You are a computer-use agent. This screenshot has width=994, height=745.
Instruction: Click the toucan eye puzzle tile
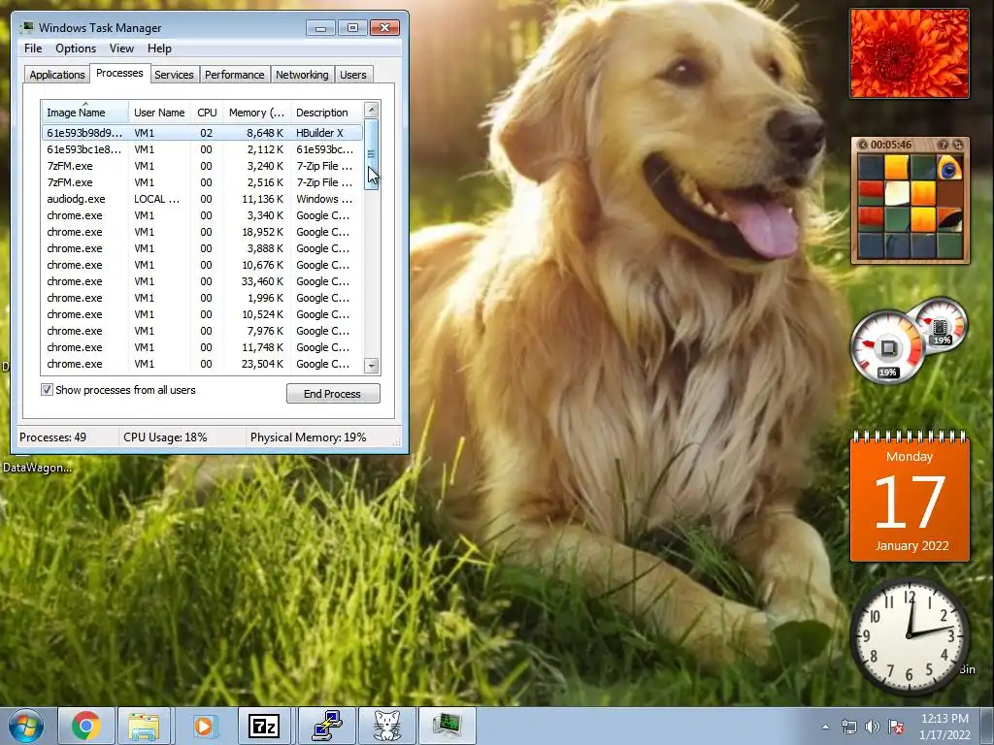coord(949,168)
